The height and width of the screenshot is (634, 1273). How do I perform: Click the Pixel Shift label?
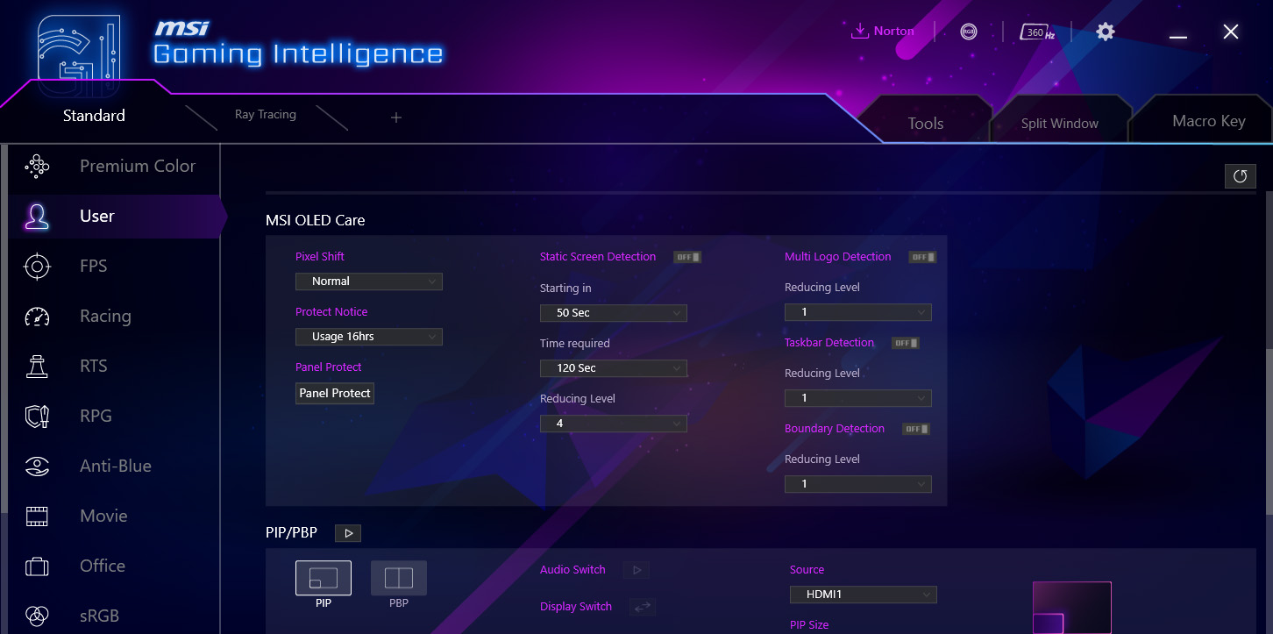pos(320,257)
